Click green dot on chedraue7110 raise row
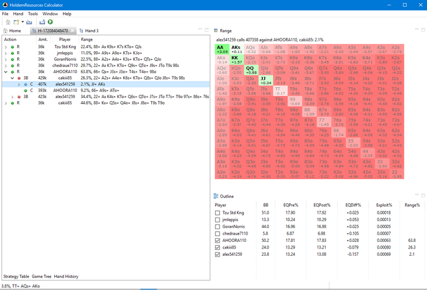Viewport: 427px width, 290px height. (x=13, y=66)
